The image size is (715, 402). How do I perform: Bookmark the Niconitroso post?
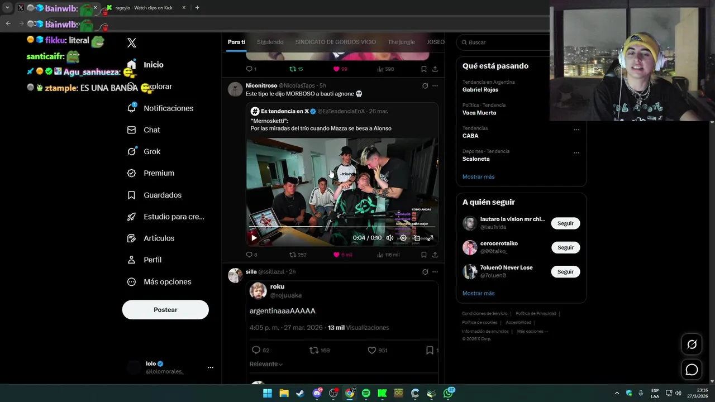coord(424,255)
